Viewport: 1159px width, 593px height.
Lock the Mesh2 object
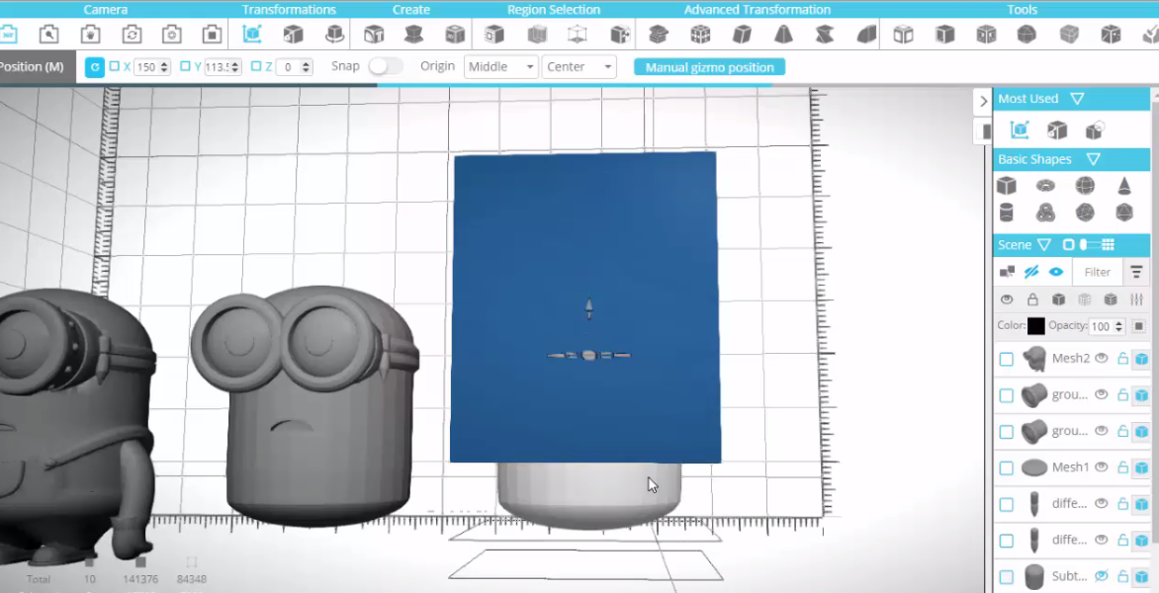tap(1122, 358)
